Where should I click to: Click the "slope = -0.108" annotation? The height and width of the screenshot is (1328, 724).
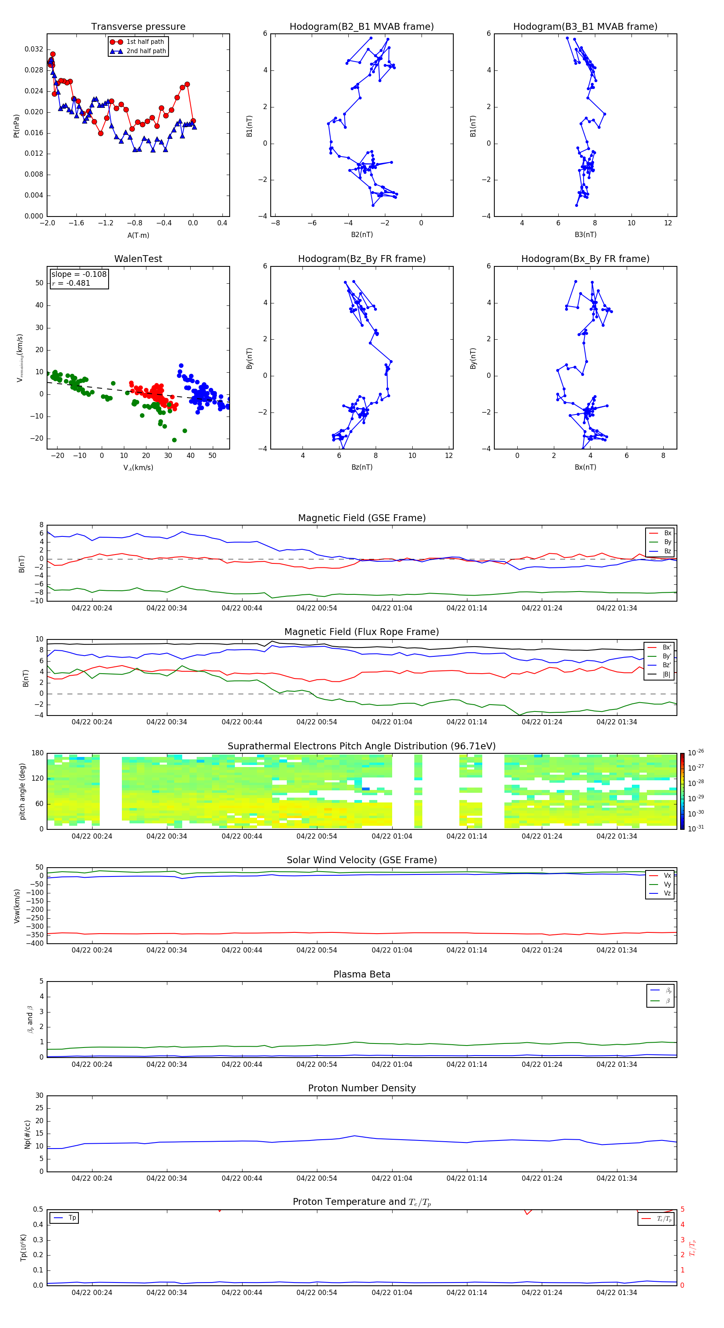coord(79,274)
